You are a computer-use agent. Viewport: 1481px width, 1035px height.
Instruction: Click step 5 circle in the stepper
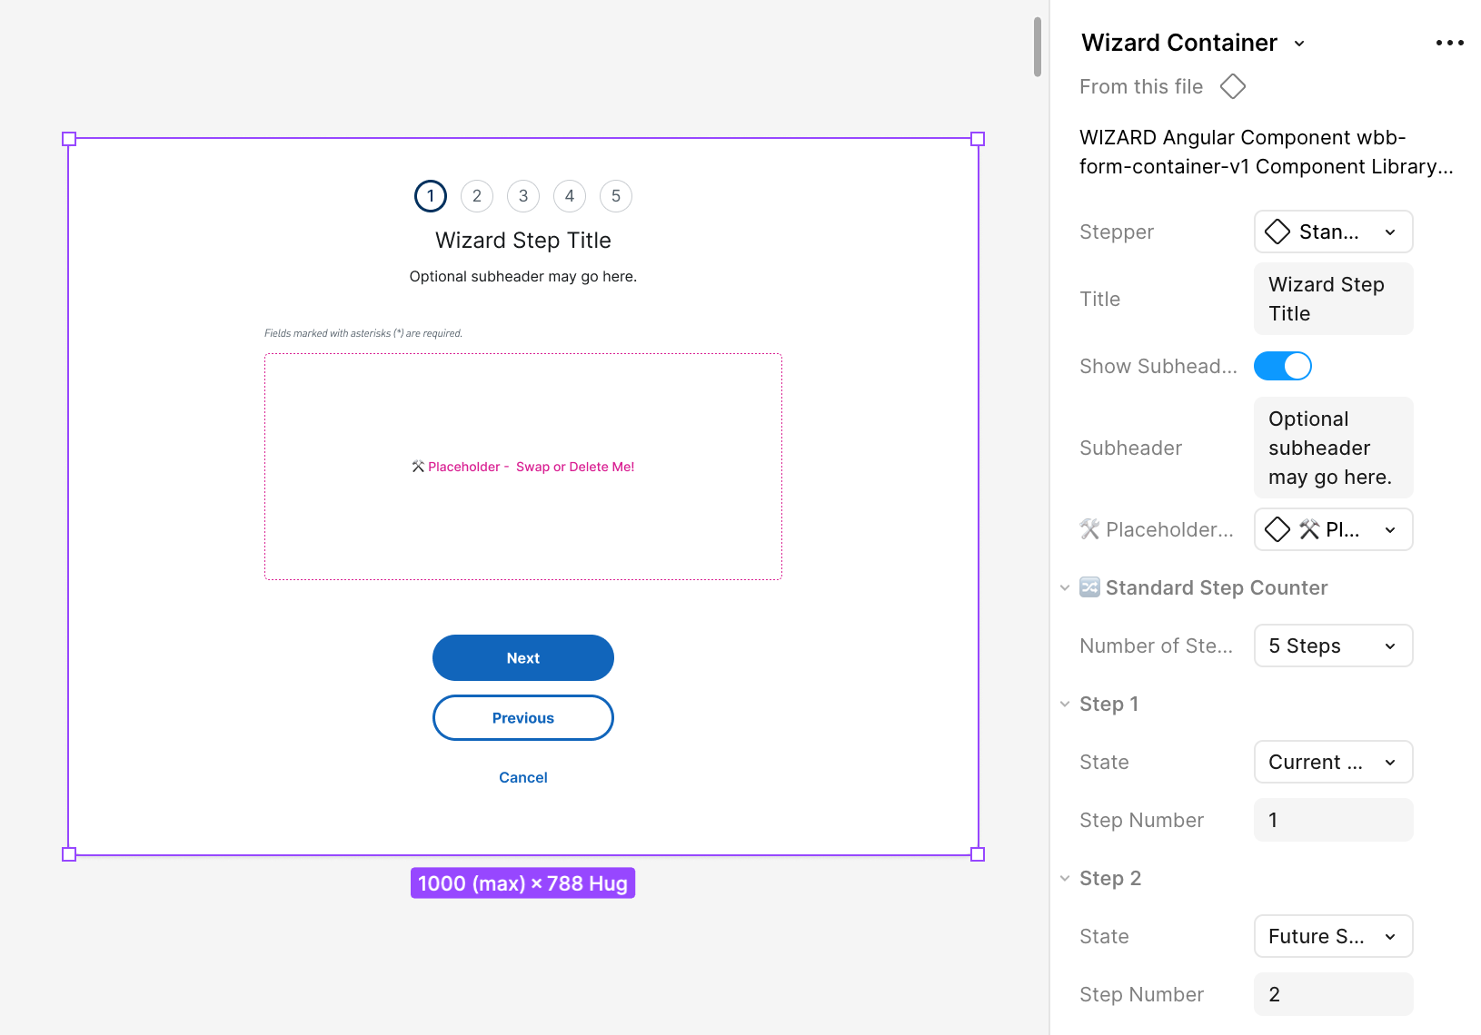pyautogui.click(x=616, y=196)
